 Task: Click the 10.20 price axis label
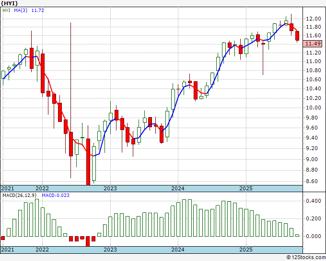[x=314, y=98]
